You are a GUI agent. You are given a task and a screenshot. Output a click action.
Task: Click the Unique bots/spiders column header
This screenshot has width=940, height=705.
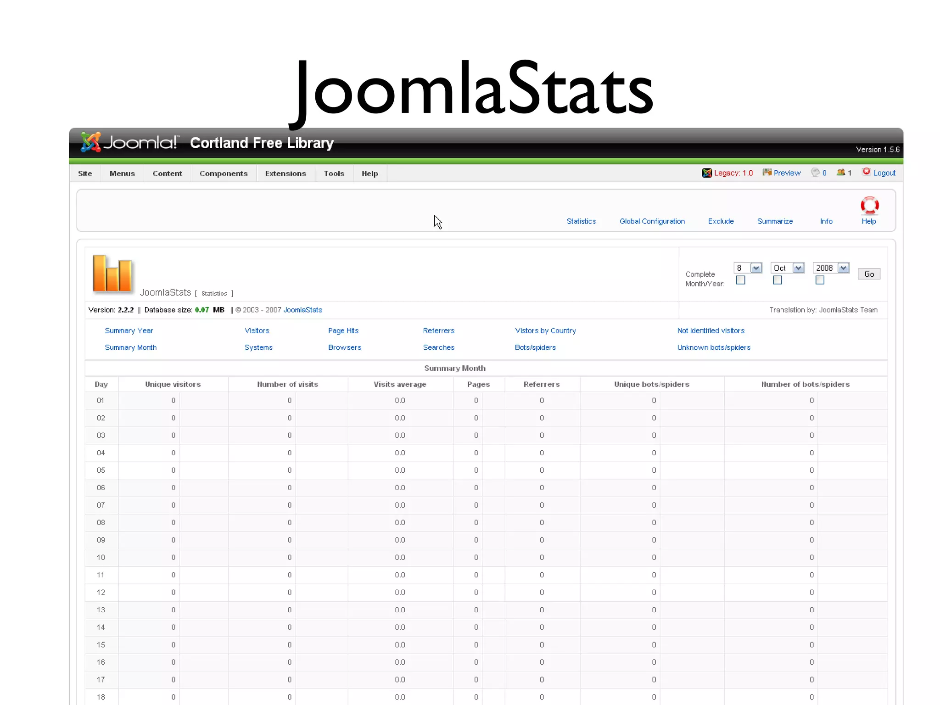click(651, 384)
